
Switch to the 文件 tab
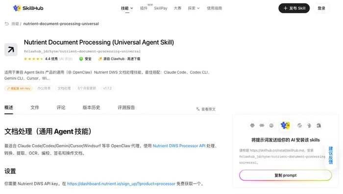click(x=35, y=108)
